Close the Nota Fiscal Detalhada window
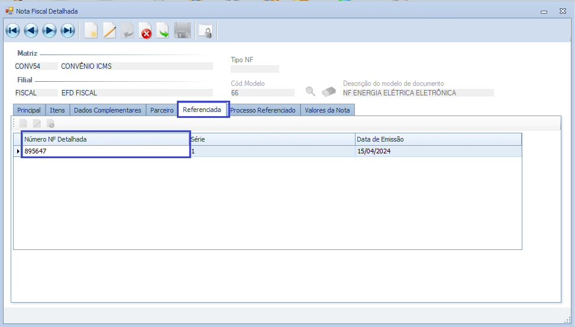 [x=563, y=11]
